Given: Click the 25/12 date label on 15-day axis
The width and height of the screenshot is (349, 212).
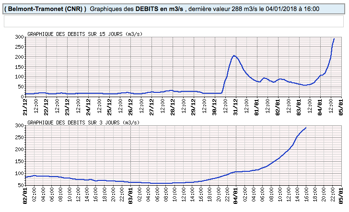Looking at the screenshot, I should point(110,104).
